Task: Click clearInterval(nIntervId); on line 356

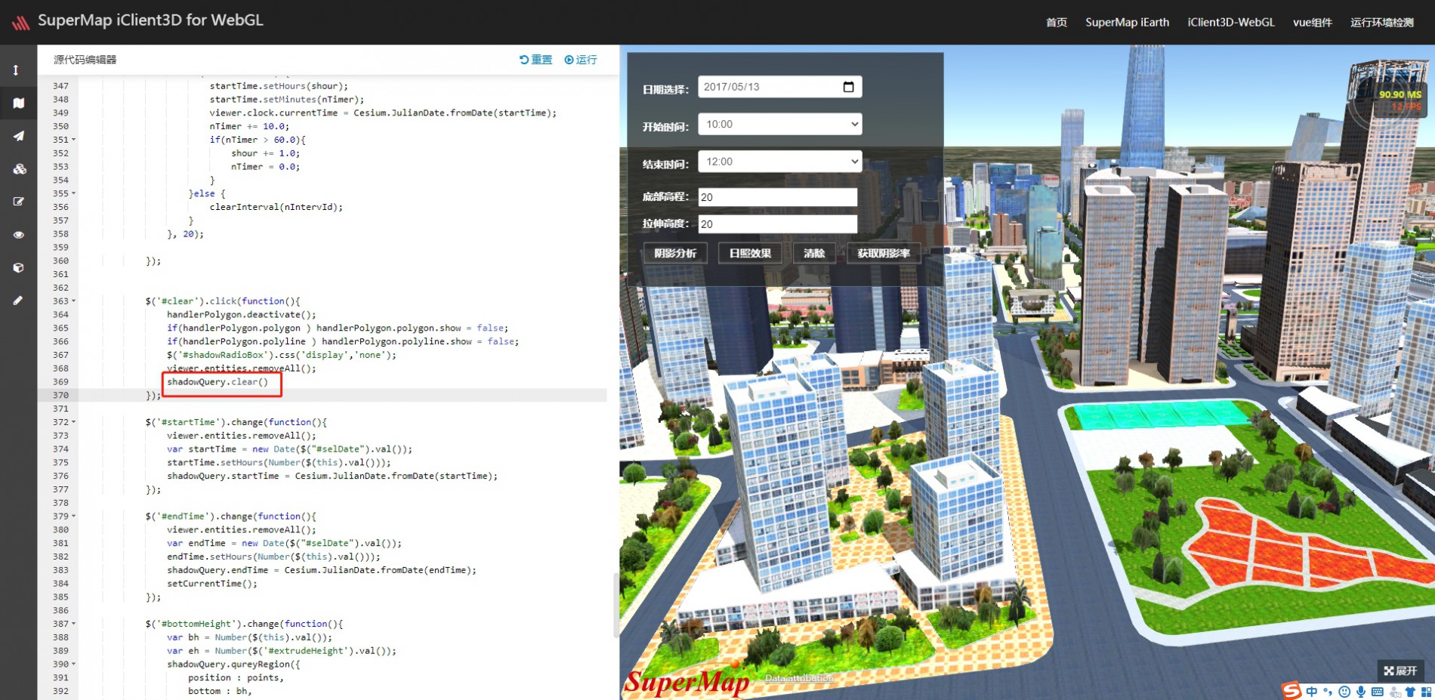Action: coord(276,207)
